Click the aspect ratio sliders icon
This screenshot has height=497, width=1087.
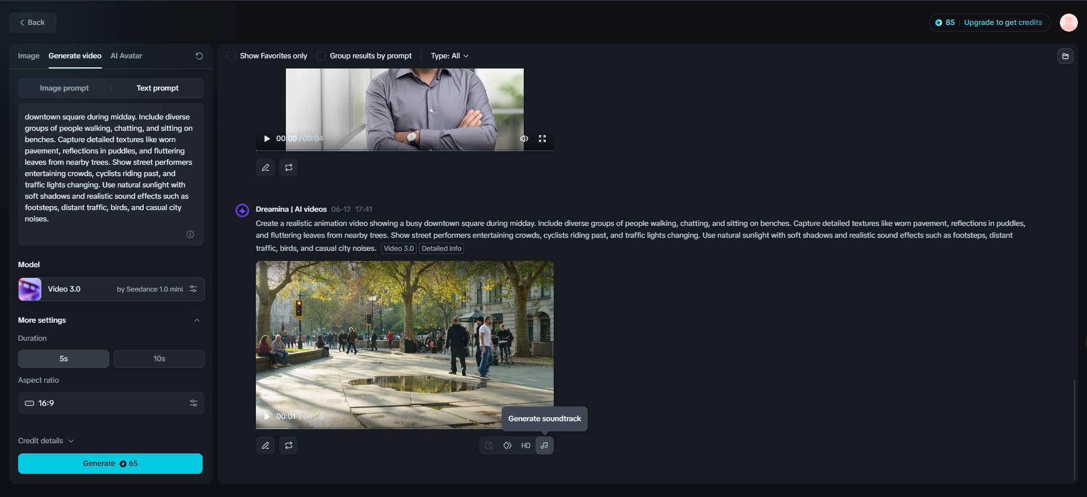click(194, 403)
